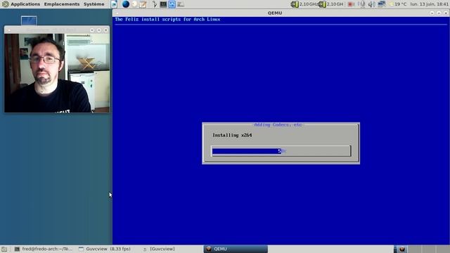Click the 'Installing x264' text
This screenshot has height=253, width=450.
coord(232,135)
